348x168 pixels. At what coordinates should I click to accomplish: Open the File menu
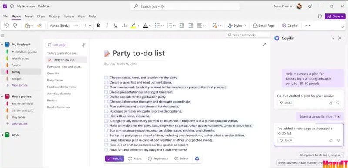pos(5,16)
